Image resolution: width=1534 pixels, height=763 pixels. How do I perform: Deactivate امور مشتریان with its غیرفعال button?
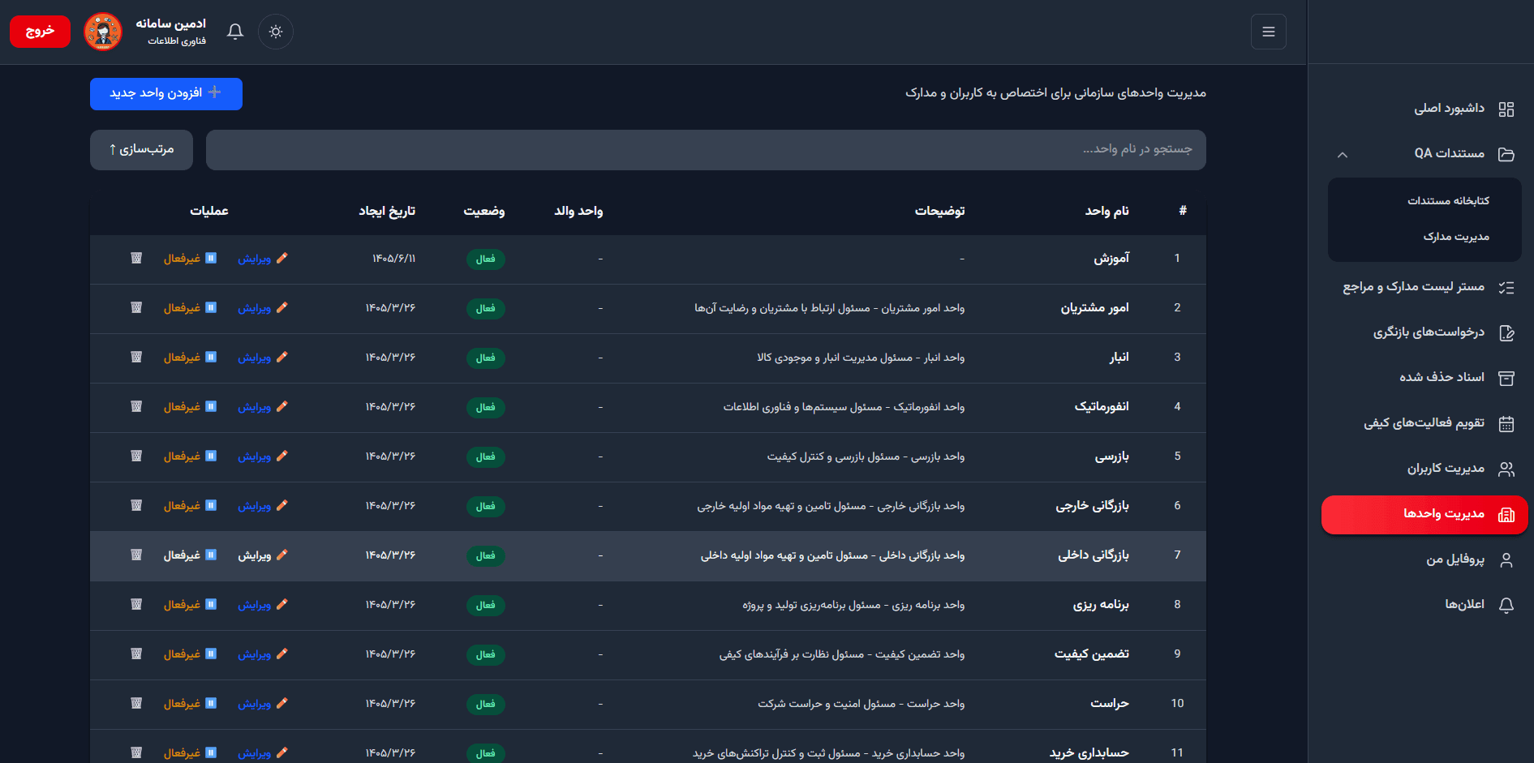coord(190,308)
